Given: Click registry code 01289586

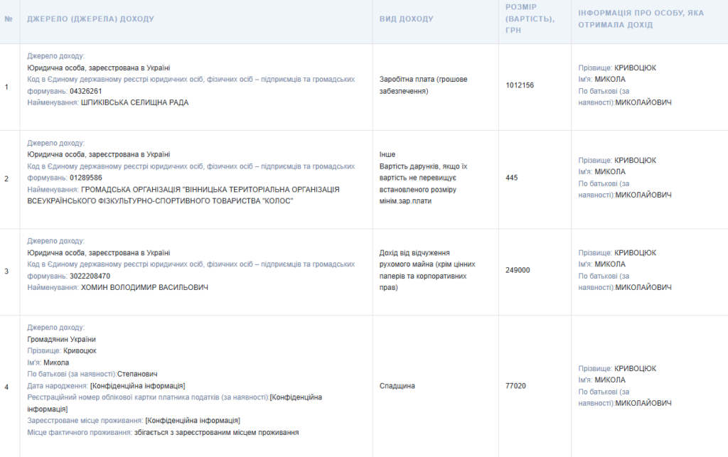Looking at the screenshot, I should tap(86, 178).
